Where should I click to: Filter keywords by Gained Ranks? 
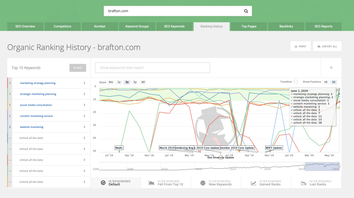(x=266, y=183)
